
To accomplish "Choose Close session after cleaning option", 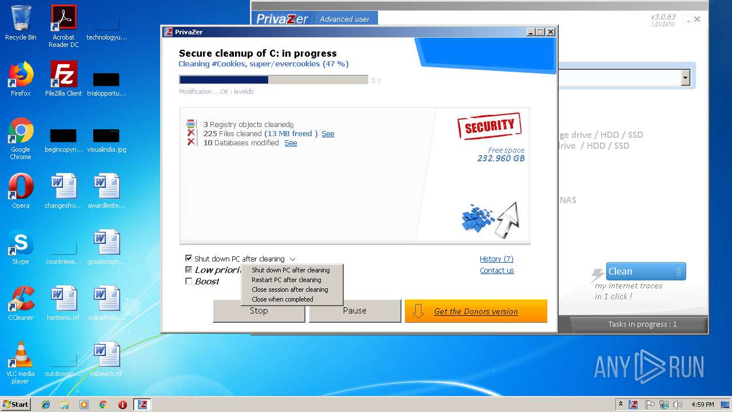I will click(290, 290).
